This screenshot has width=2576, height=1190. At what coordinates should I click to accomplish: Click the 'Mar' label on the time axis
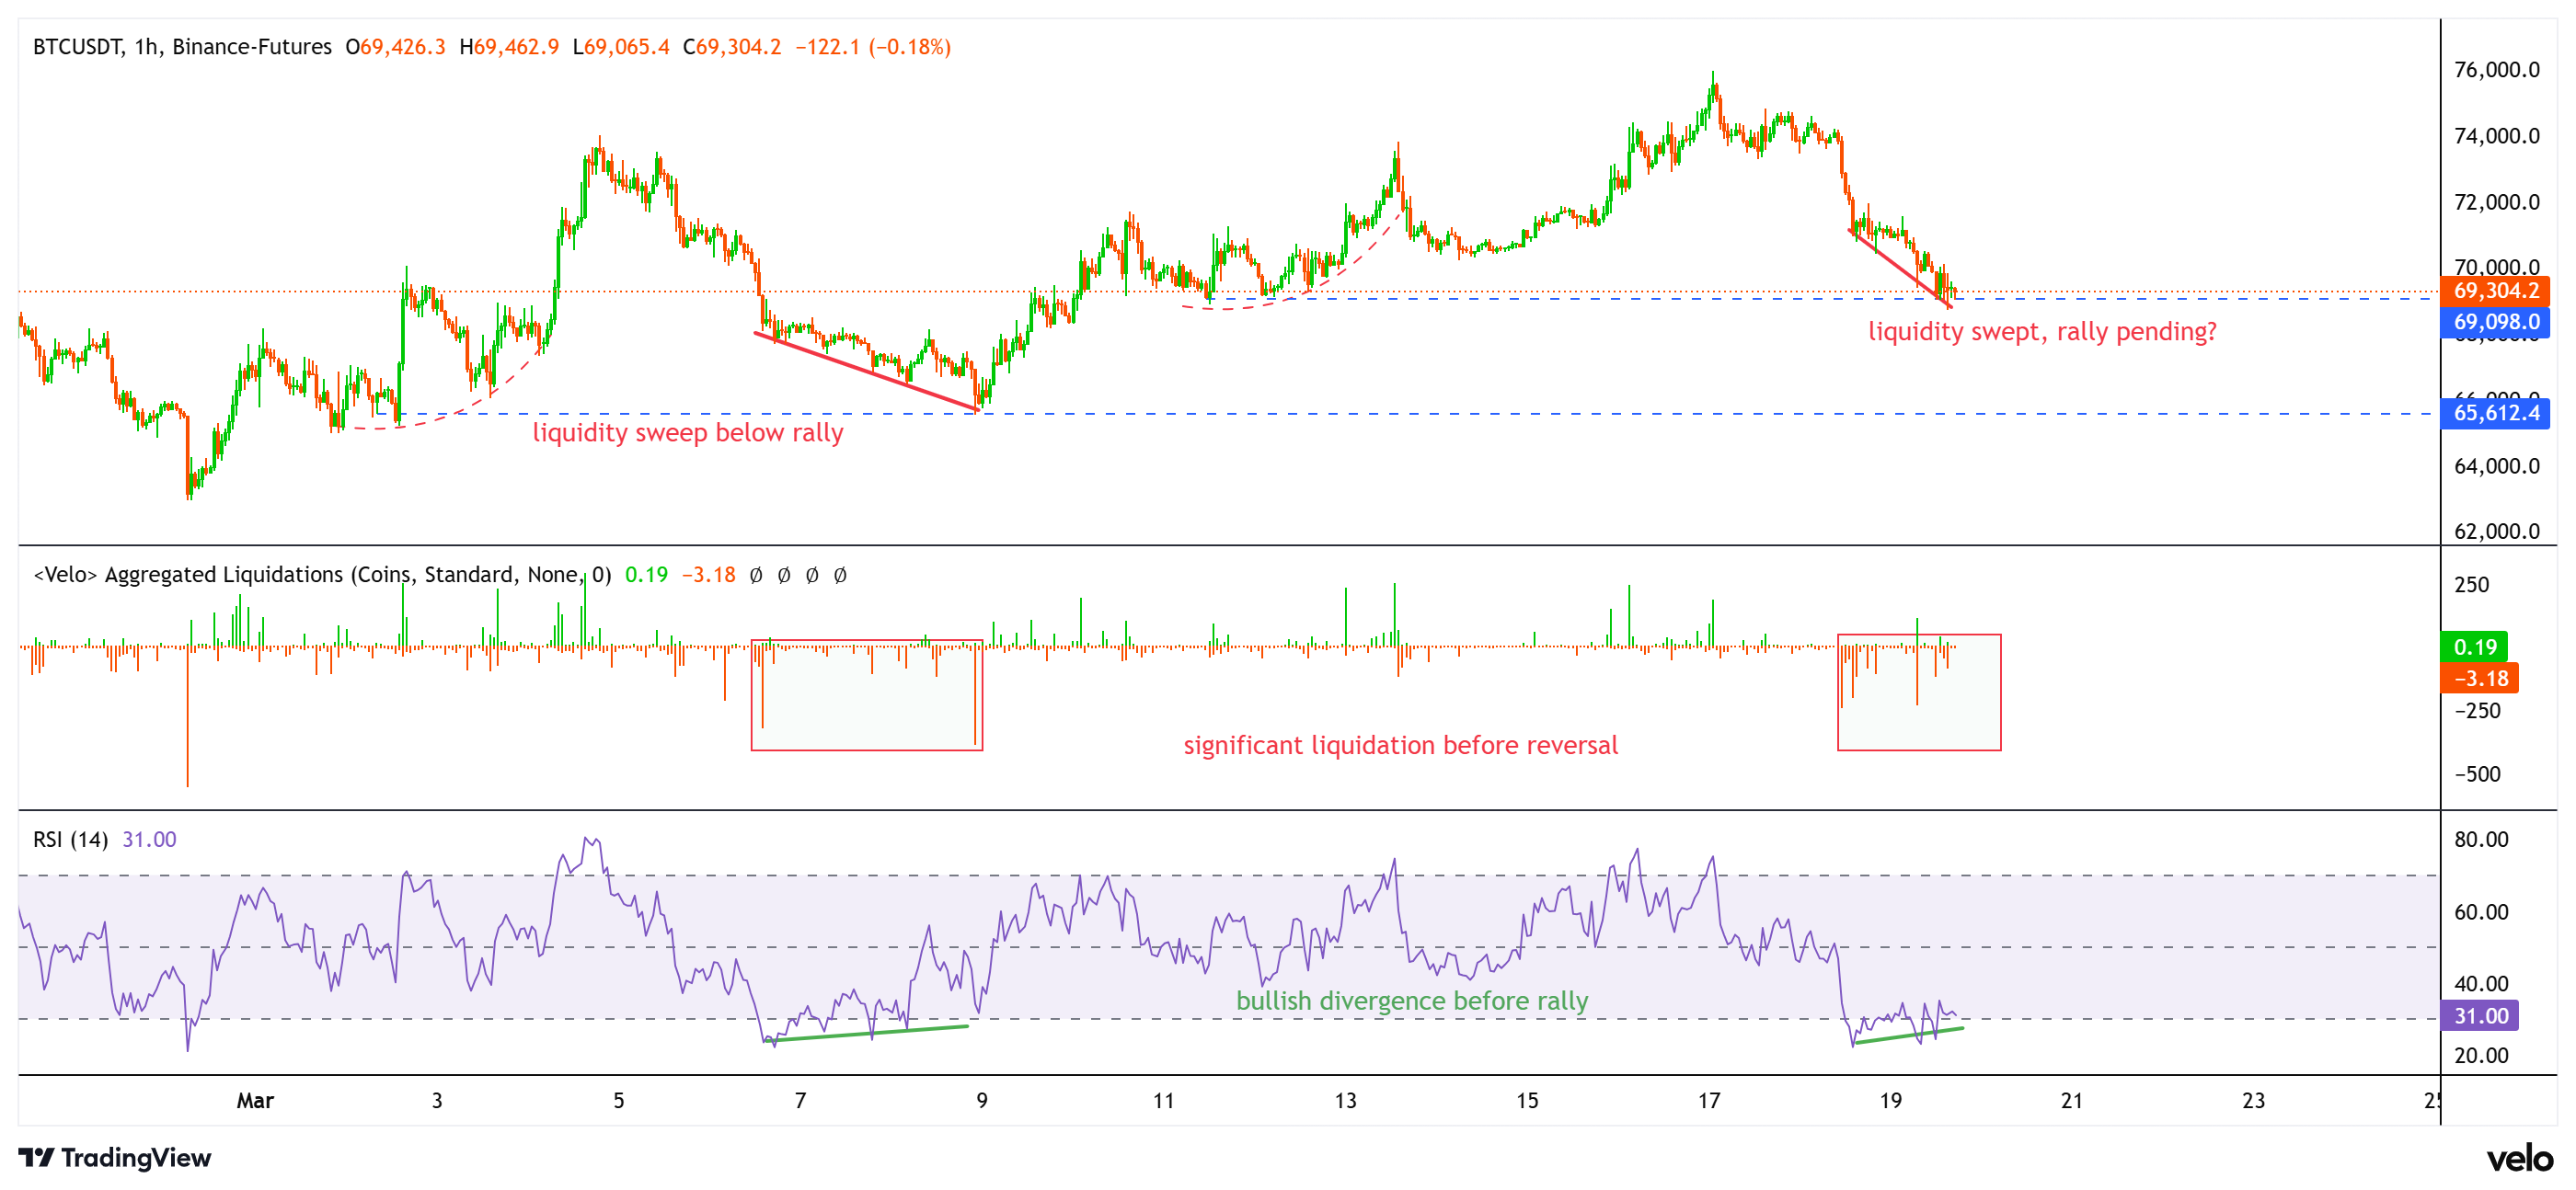coord(256,1101)
